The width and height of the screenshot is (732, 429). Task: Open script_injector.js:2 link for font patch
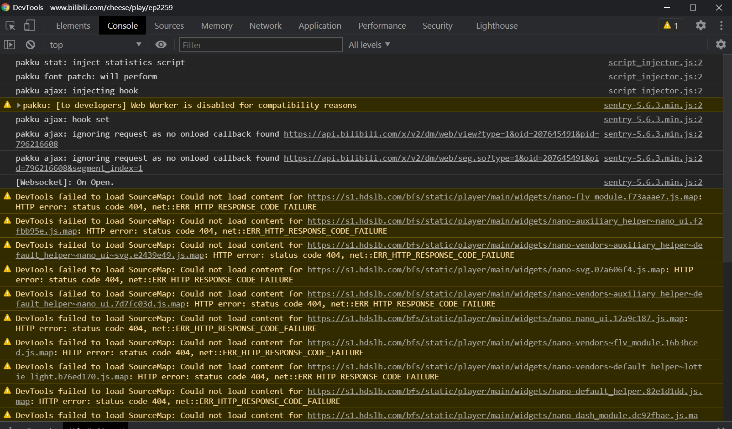coord(655,77)
